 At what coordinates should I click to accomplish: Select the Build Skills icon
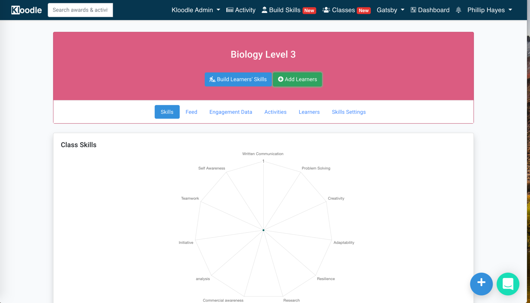tap(264, 10)
